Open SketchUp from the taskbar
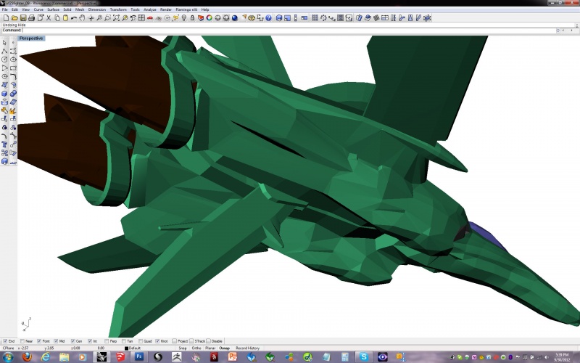Screen dimensions: 580x363 pyautogui.click(x=120, y=357)
